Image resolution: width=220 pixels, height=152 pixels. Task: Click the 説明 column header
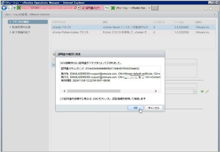[127, 22]
